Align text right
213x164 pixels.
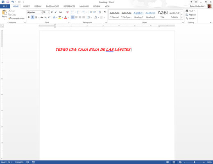pyautogui.click(x=80, y=17)
